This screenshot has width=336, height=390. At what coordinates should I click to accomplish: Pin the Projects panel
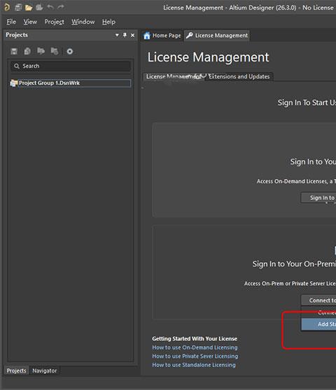(x=125, y=35)
